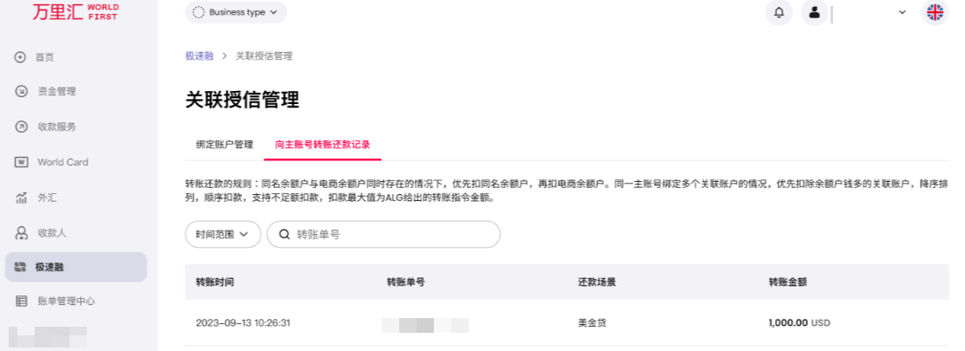
Task: Click the World Card sidebar icon
Action: [x=21, y=162]
